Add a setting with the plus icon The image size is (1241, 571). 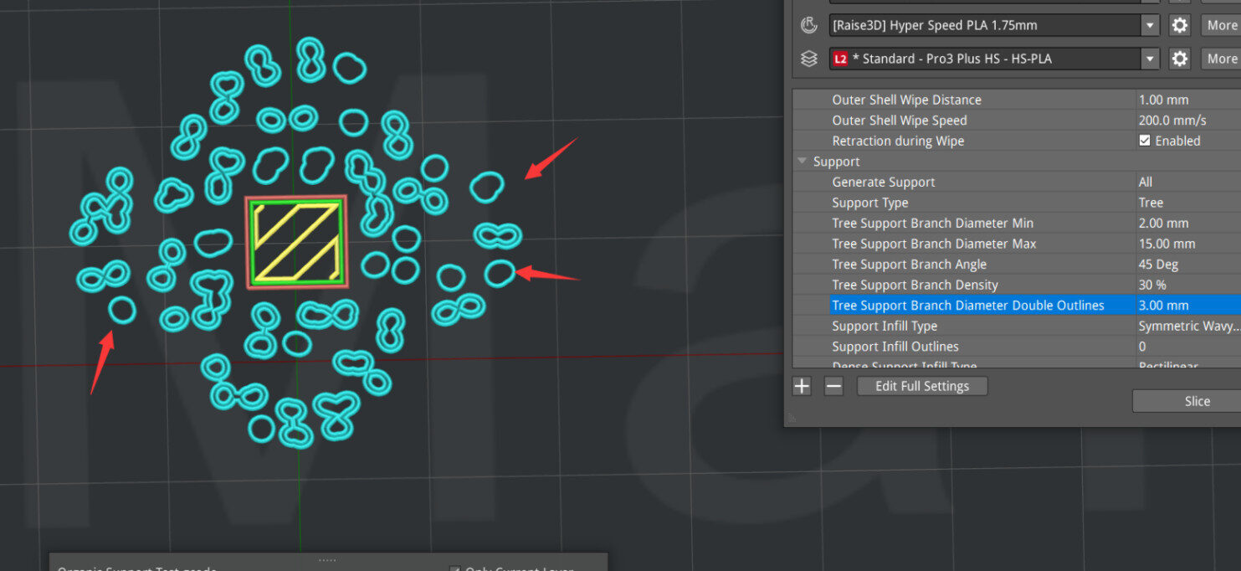tap(802, 386)
